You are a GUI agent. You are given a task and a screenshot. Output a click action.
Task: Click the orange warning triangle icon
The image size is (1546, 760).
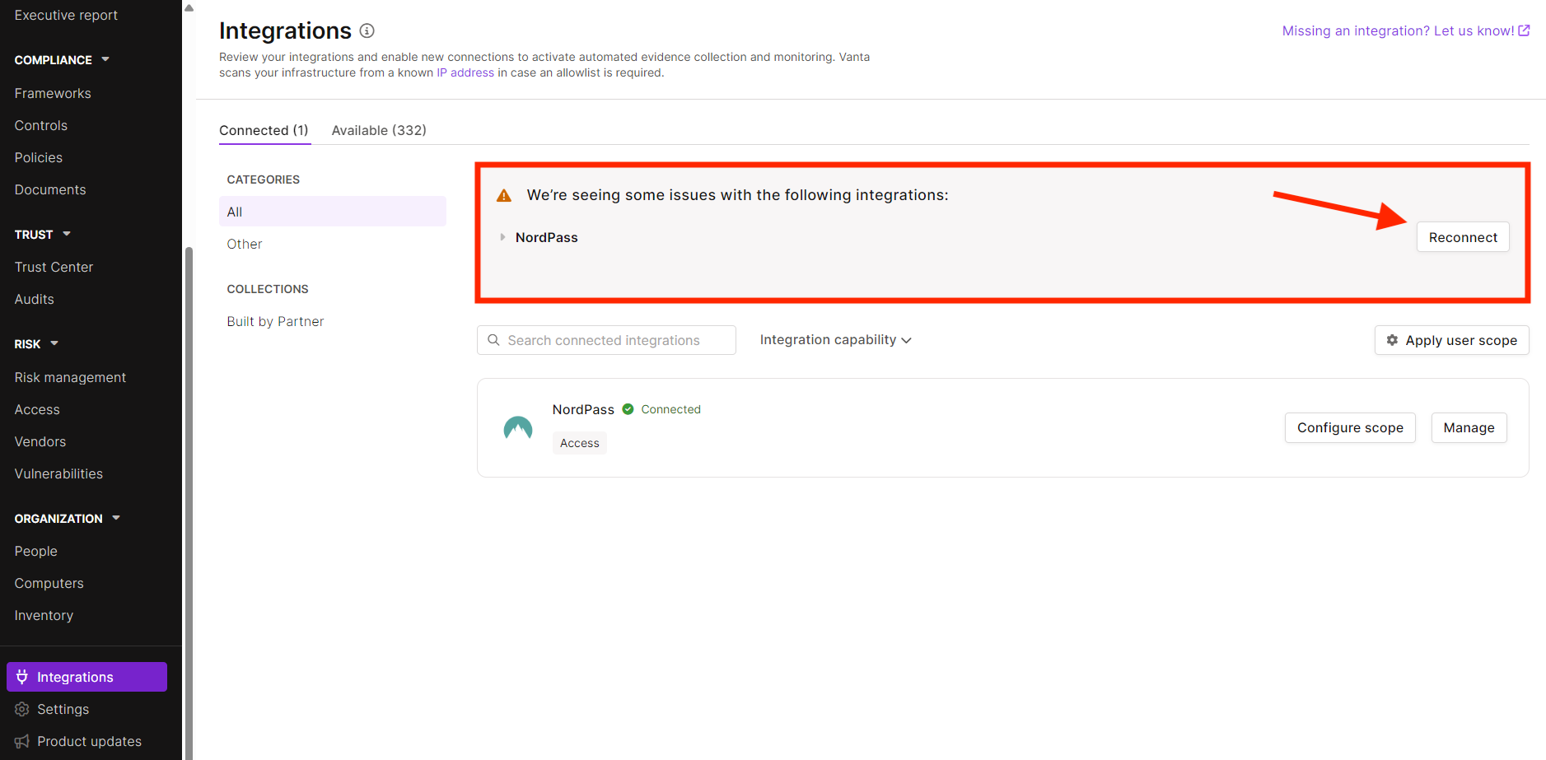[504, 196]
